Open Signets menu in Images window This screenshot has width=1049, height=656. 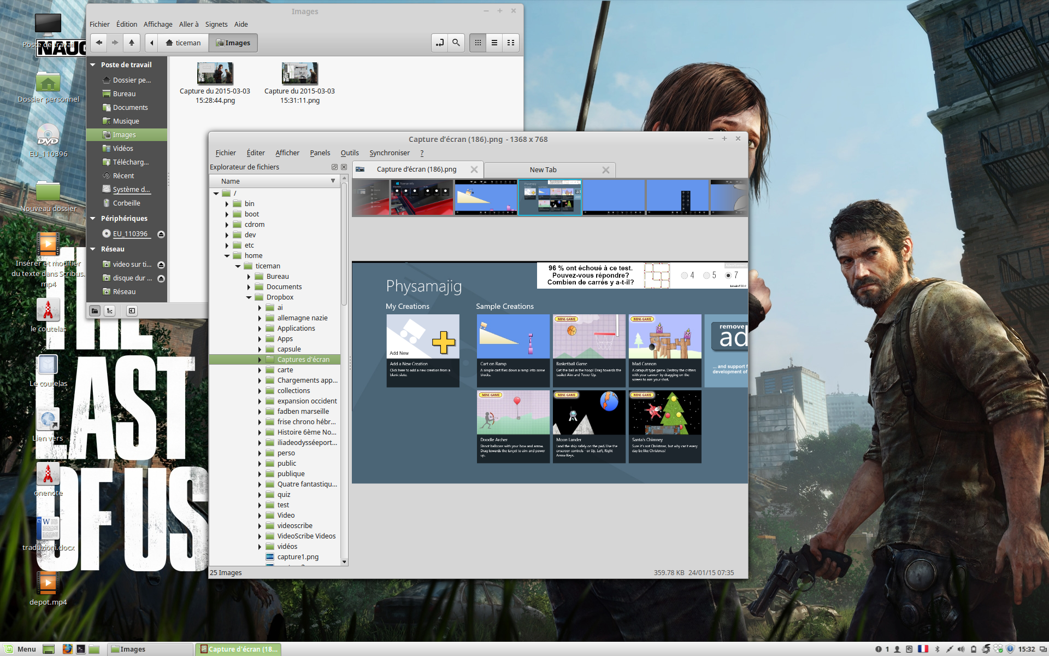click(216, 25)
